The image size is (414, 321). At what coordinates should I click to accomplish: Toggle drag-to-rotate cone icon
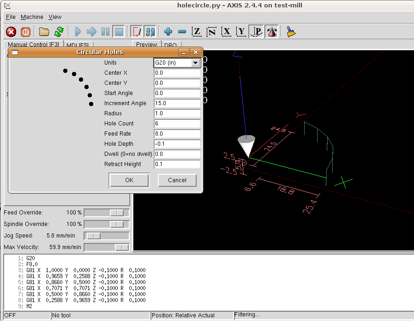click(x=272, y=32)
